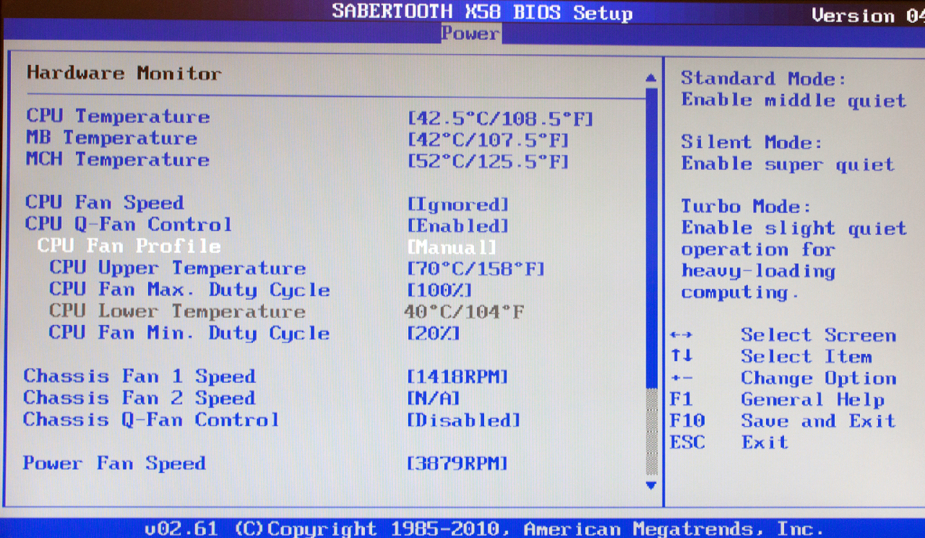Click the Select Screen key hint
The width and height of the screenshot is (925, 538).
(818, 335)
